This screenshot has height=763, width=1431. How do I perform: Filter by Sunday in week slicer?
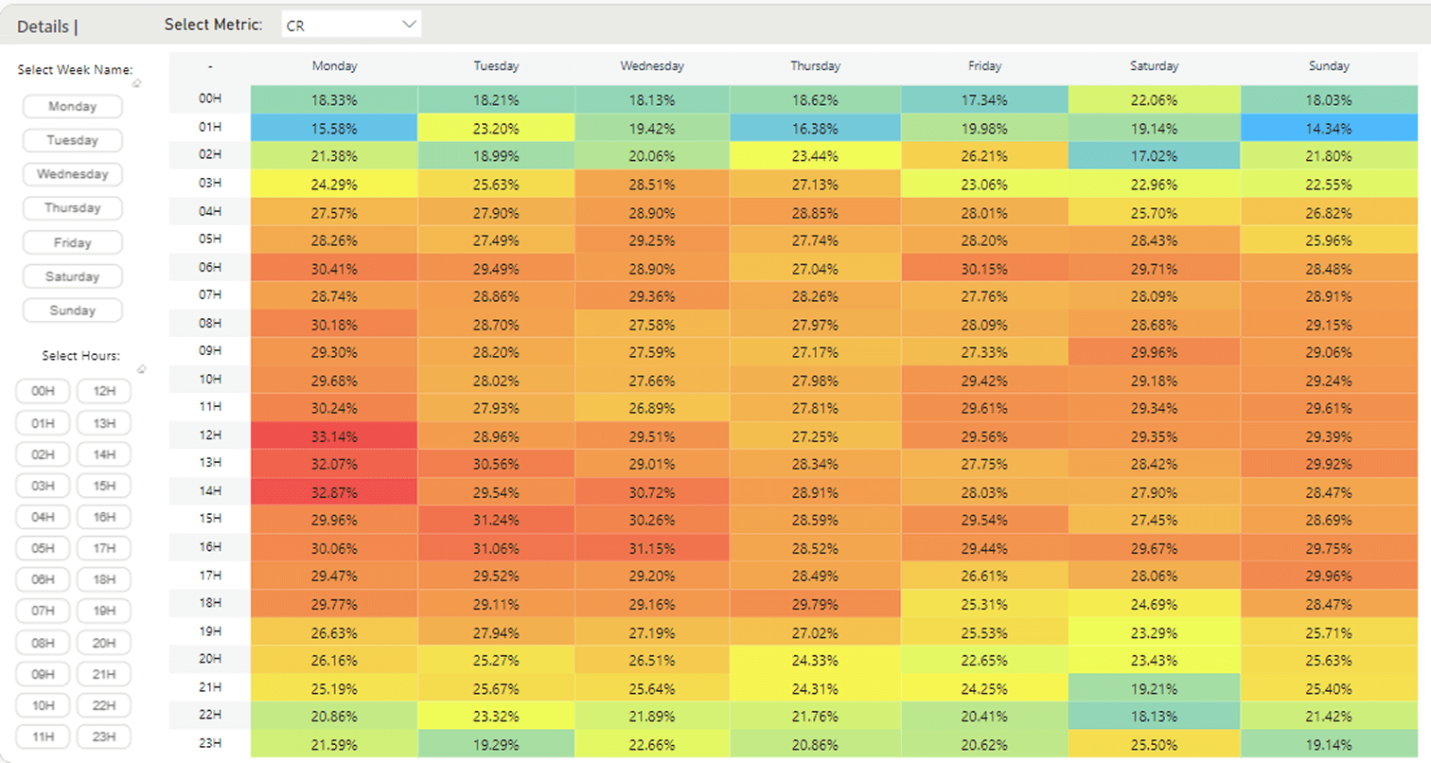[x=73, y=311]
